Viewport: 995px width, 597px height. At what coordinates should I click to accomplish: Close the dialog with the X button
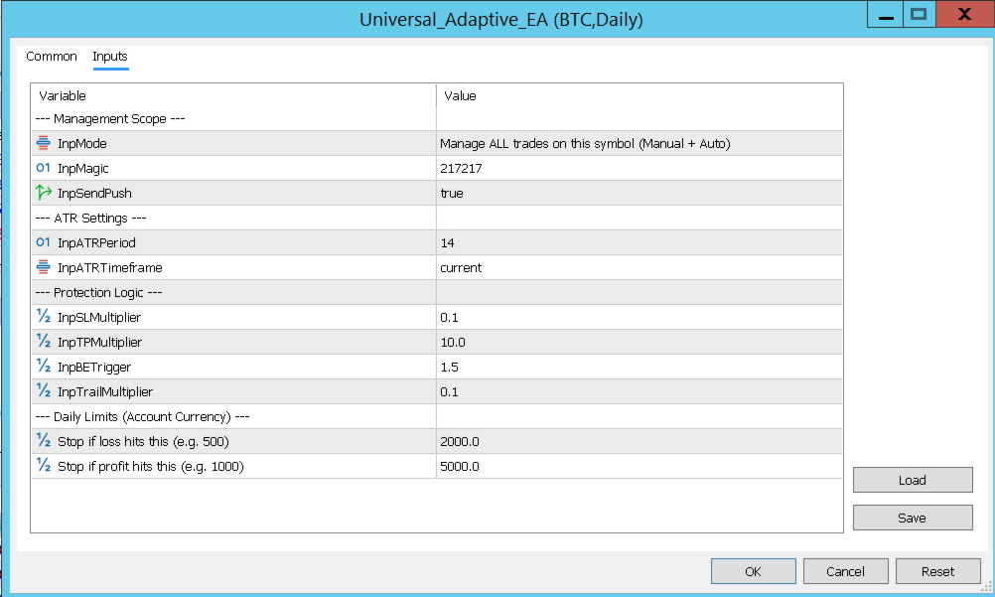point(964,14)
